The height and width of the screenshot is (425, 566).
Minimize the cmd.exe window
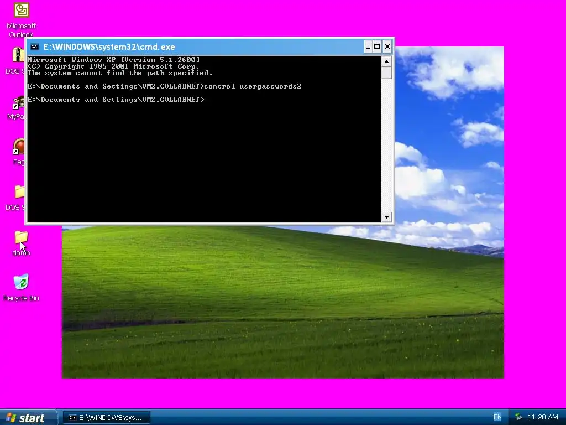click(x=368, y=46)
